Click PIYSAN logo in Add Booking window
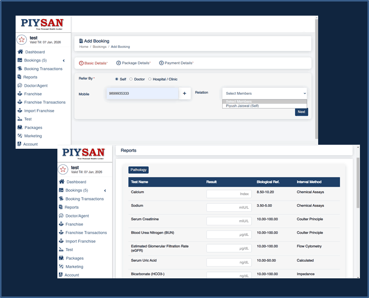369x298 pixels. [x=42, y=24]
